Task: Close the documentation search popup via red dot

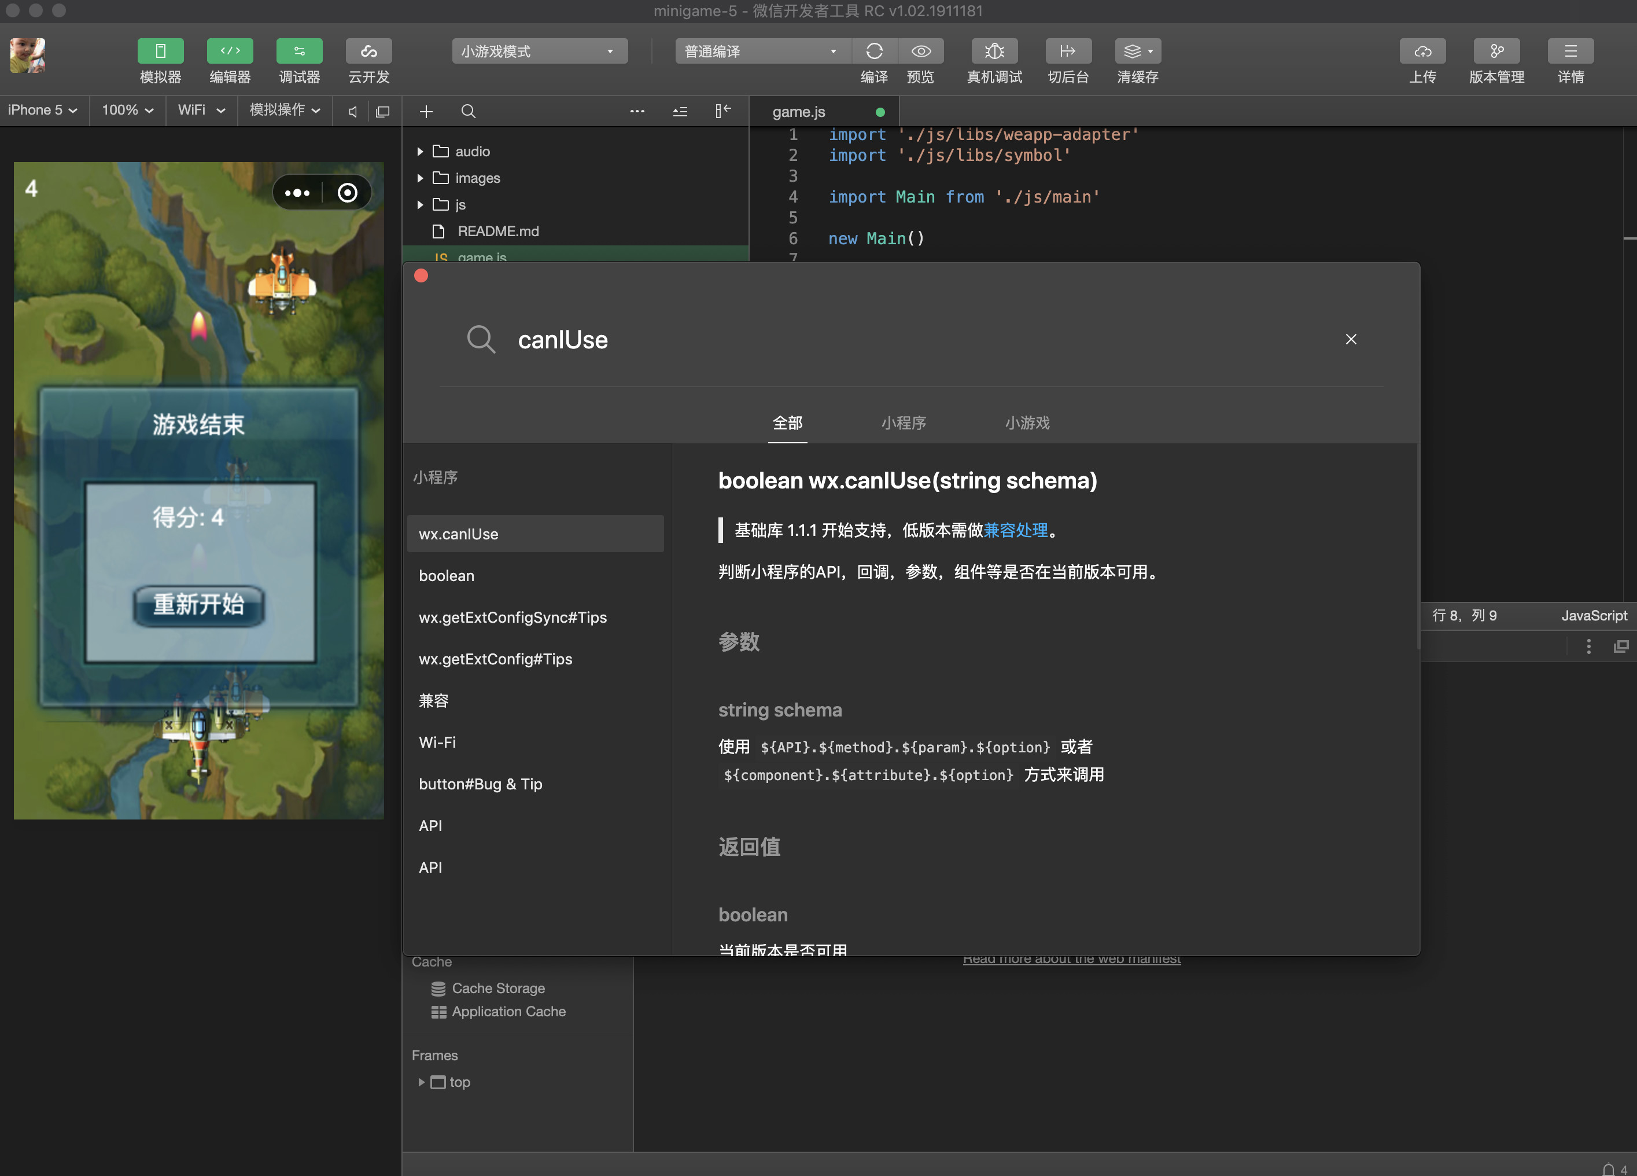Action: coord(422,276)
